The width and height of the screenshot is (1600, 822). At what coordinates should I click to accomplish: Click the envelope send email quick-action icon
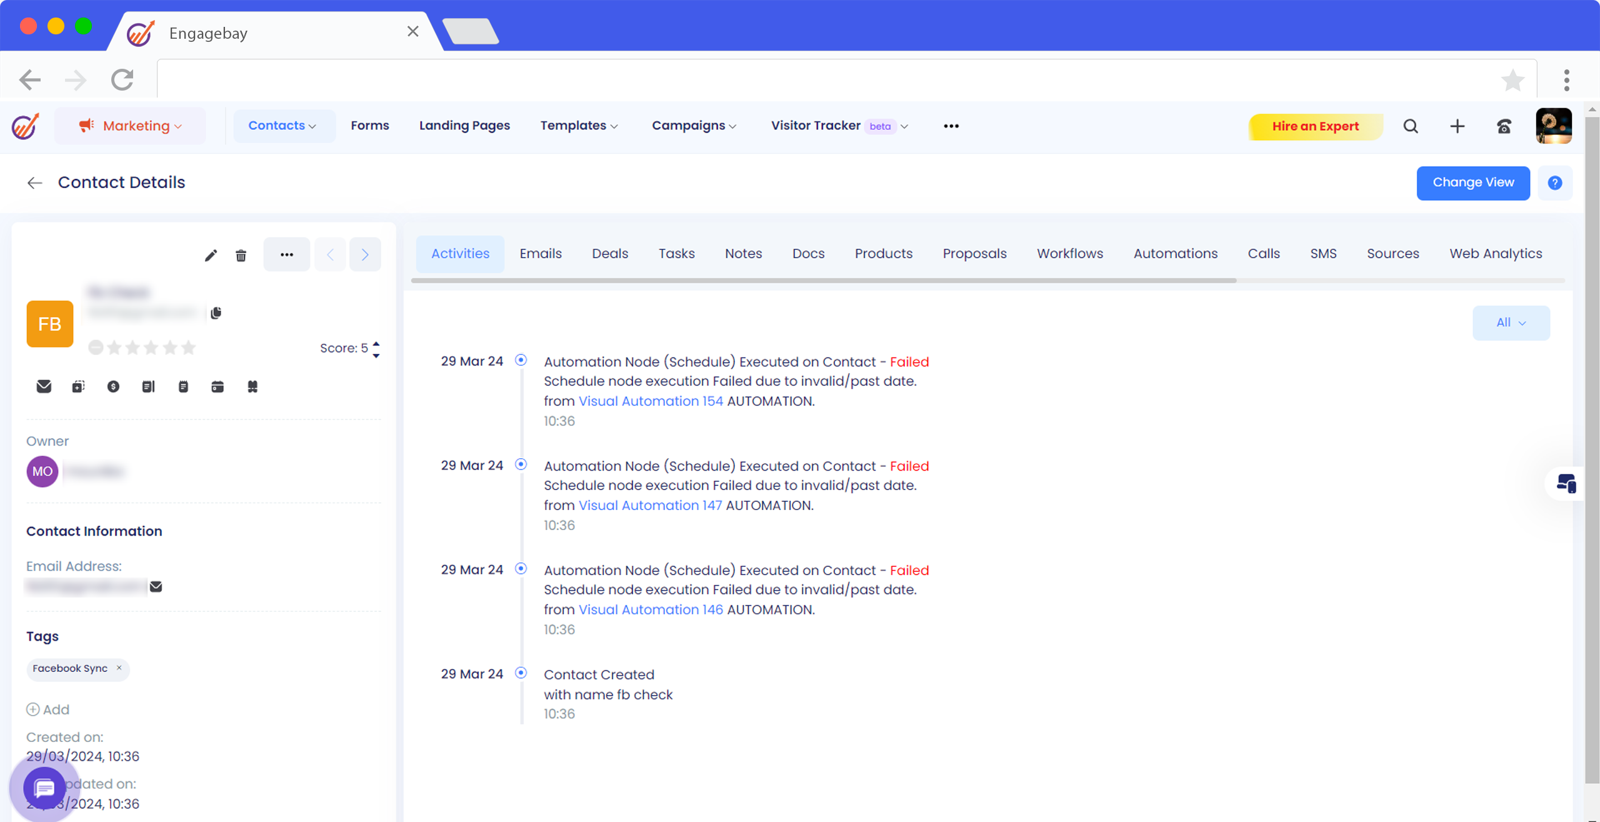point(44,386)
